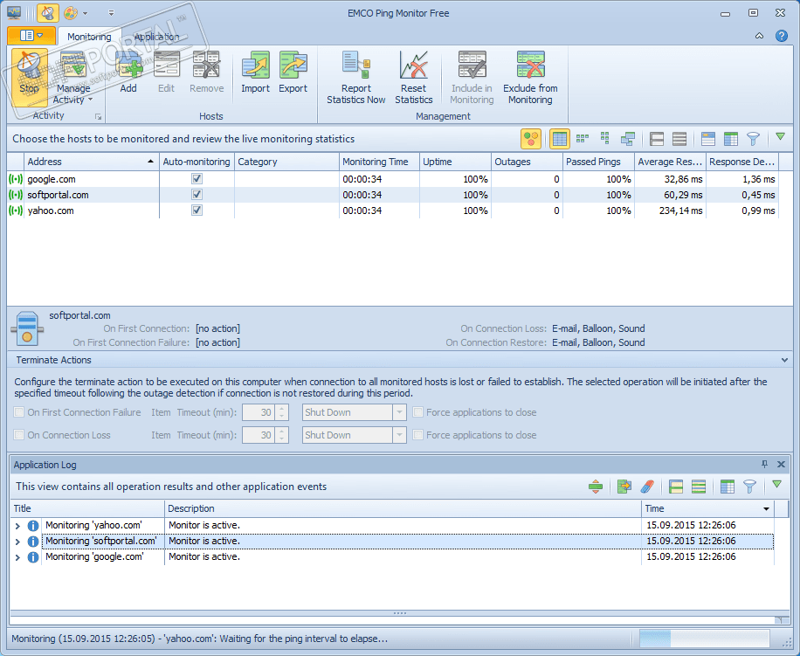The height and width of the screenshot is (656, 800).
Task: Toggle auto-monitoring for yahoo.com
Action: coord(197,211)
